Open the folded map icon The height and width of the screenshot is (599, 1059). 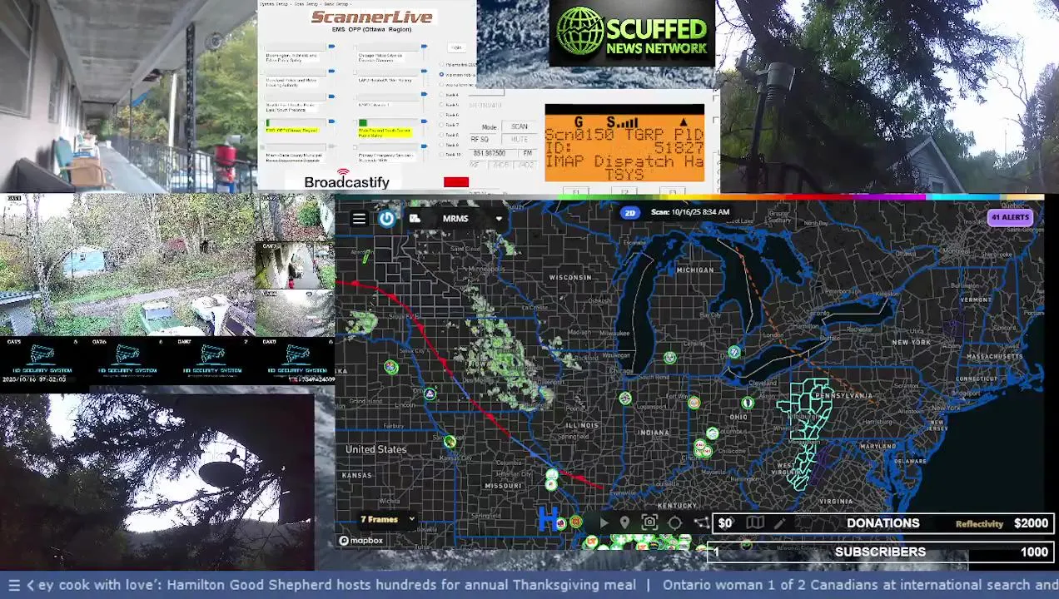(x=754, y=522)
